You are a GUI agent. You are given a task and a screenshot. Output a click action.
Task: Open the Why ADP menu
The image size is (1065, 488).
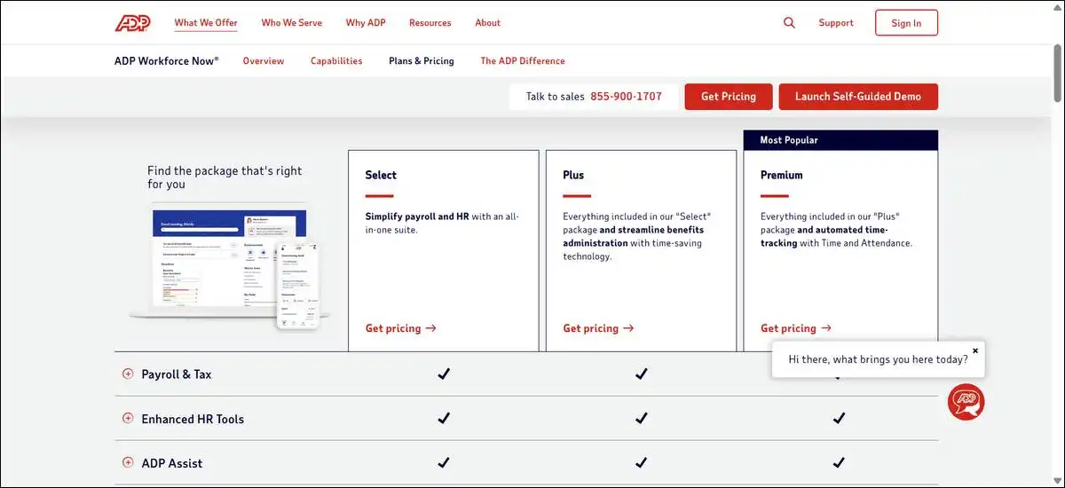click(367, 23)
